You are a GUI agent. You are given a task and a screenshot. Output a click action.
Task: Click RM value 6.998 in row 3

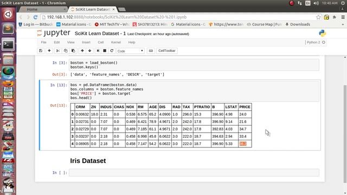click(142, 136)
